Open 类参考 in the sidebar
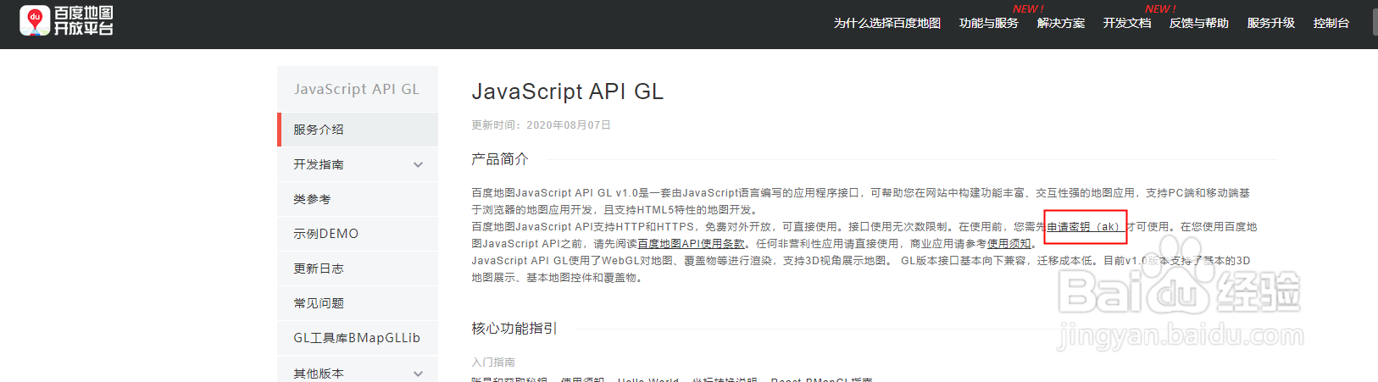This screenshot has height=382, width=1378. pyautogui.click(x=358, y=199)
